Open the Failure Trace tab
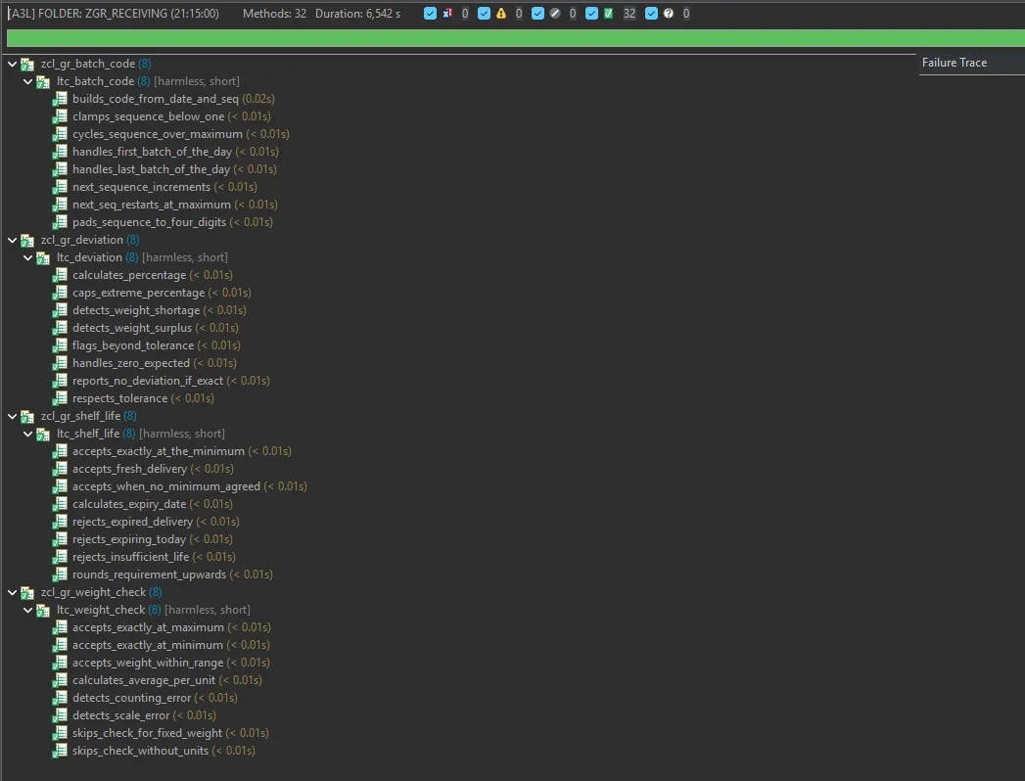This screenshot has height=781, width=1025. 954,63
